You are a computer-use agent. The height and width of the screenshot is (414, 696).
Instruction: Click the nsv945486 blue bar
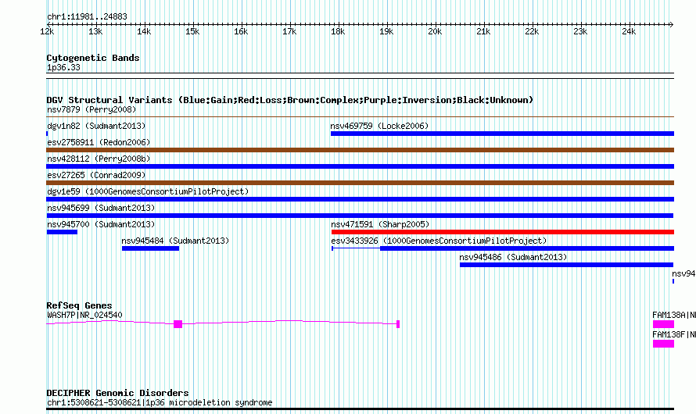click(x=567, y=265)
